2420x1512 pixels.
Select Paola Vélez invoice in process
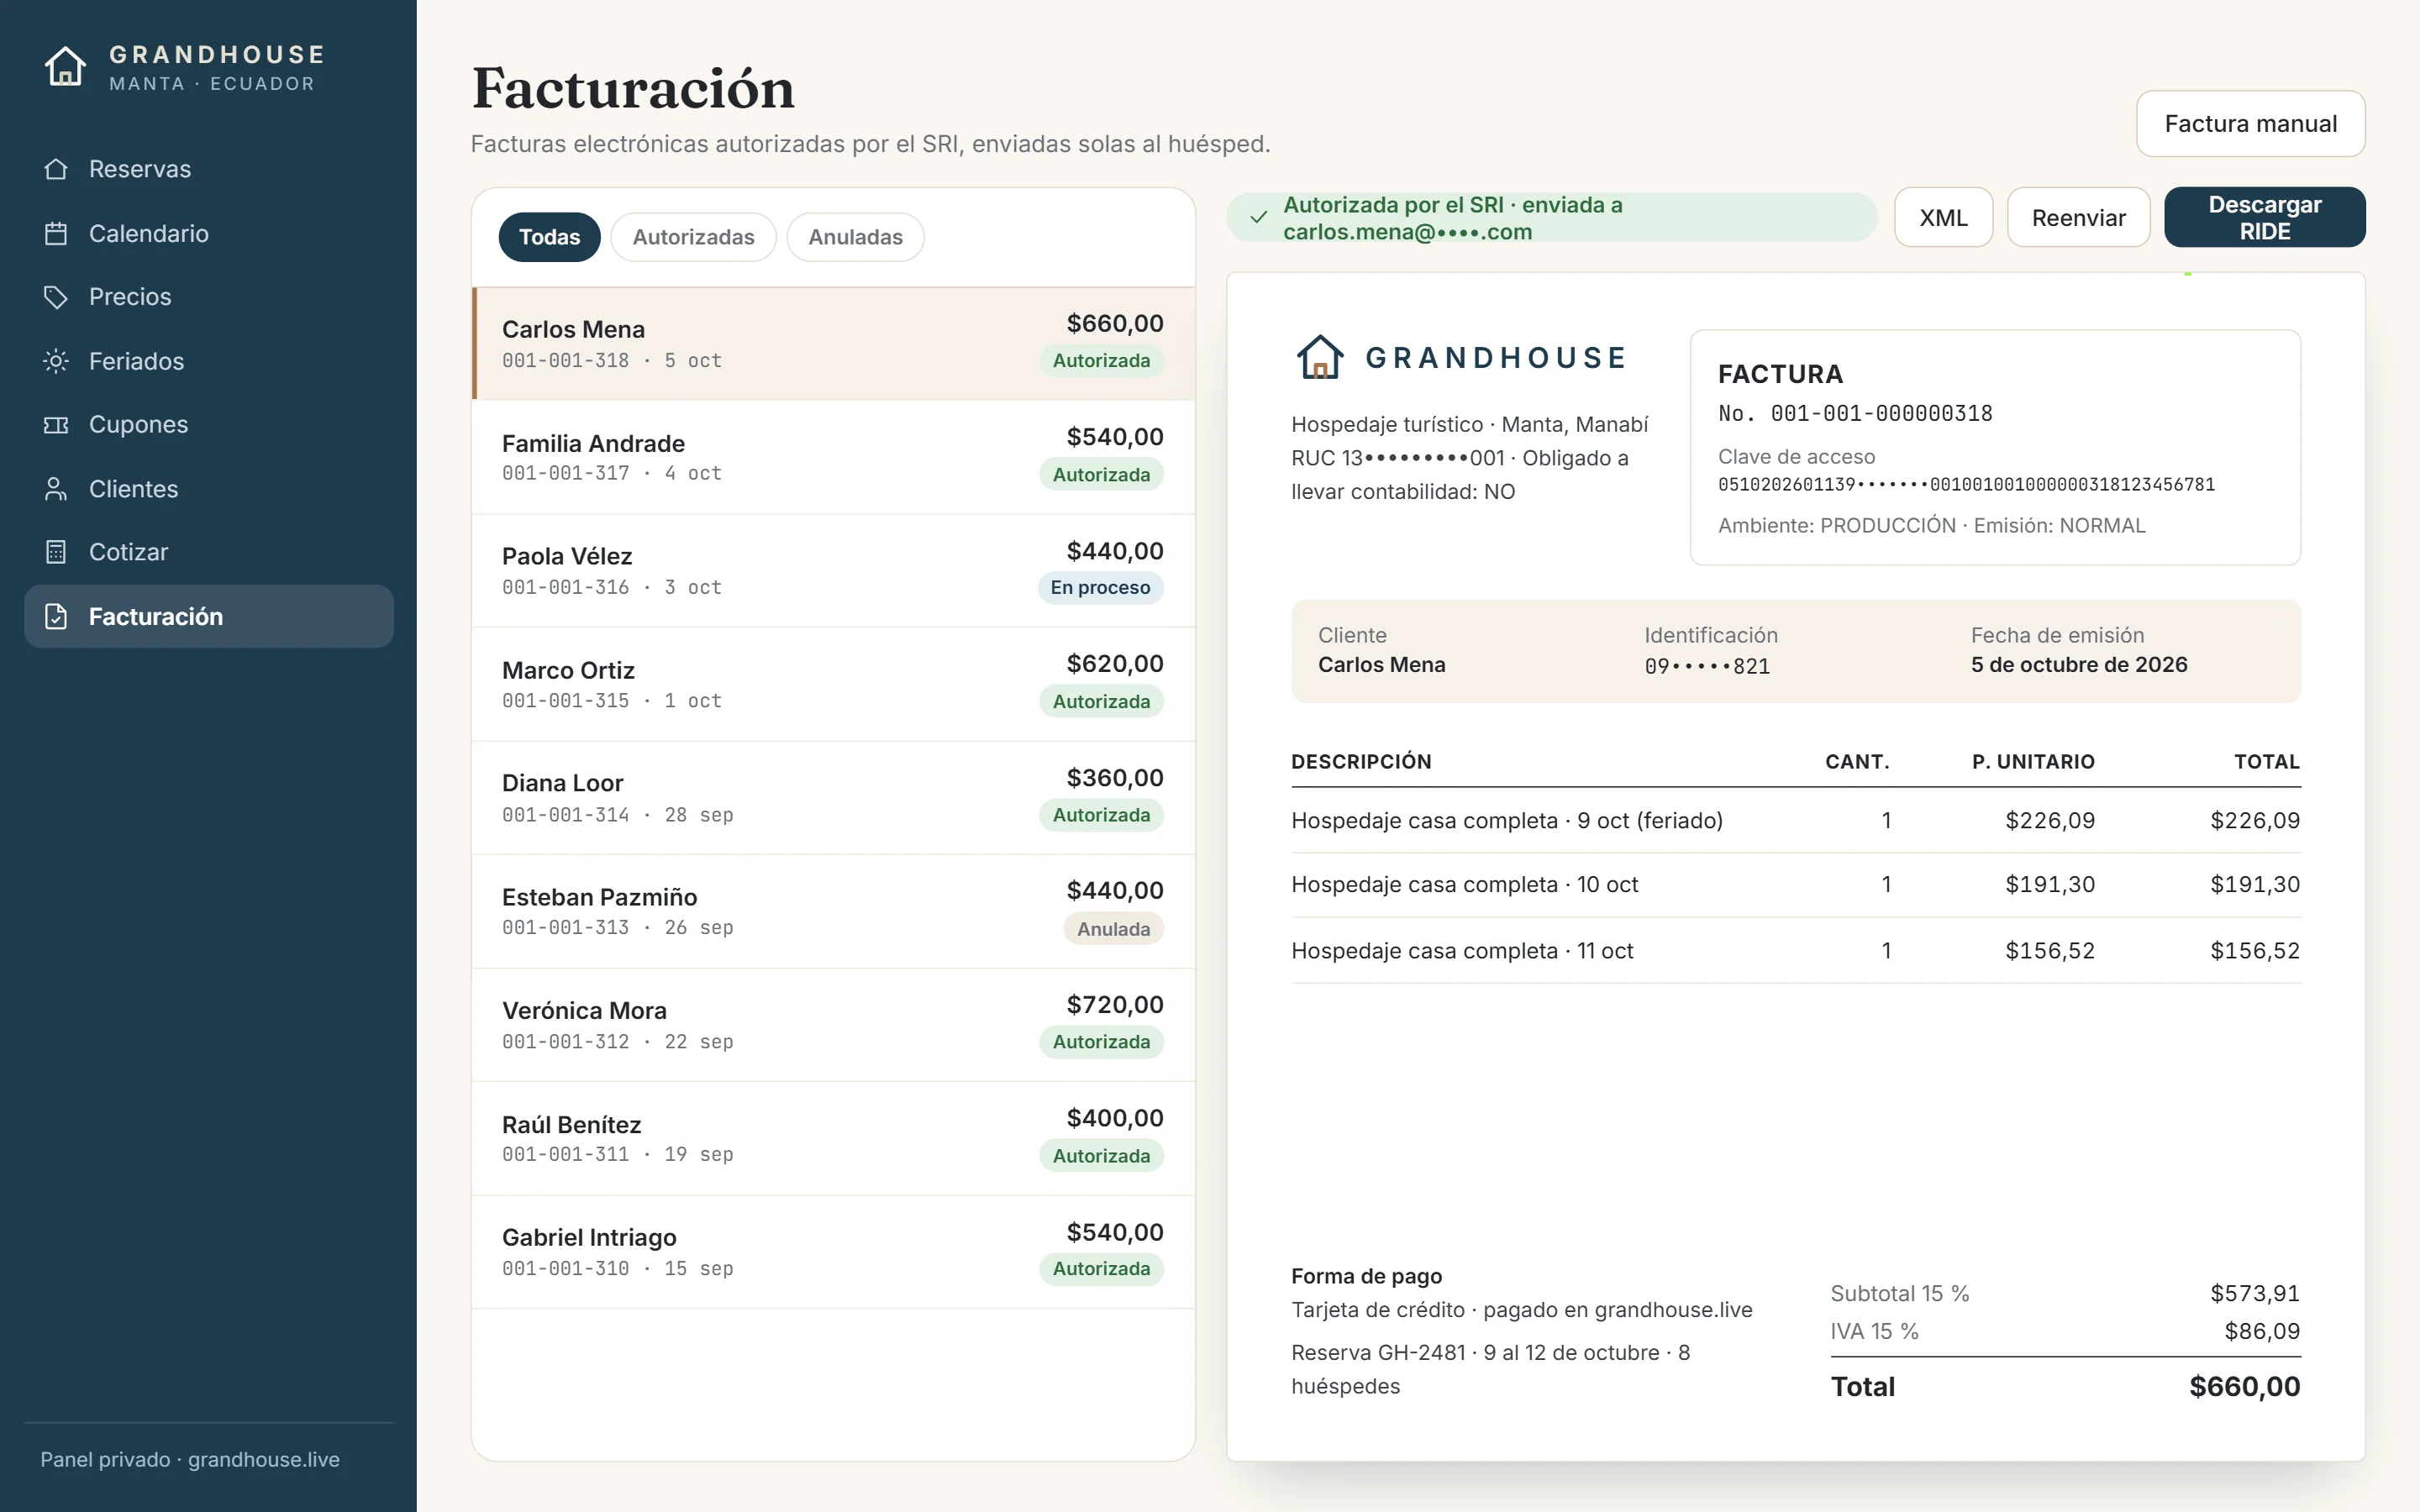[834, 570]
